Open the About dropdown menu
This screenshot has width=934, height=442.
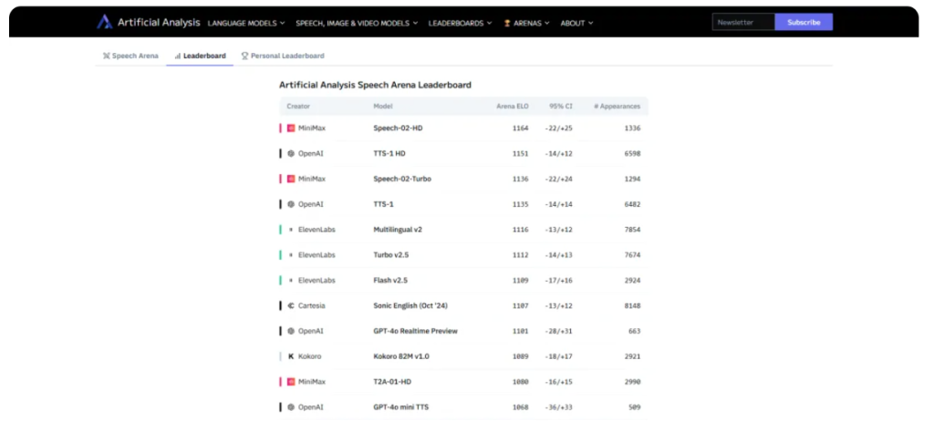pyautogui.click(x=576, y=23)
